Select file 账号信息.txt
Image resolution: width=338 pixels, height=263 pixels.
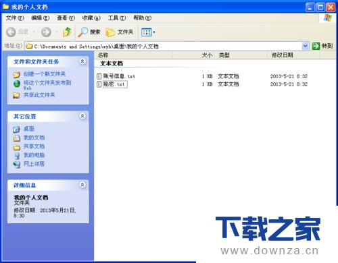pos(119,76)
